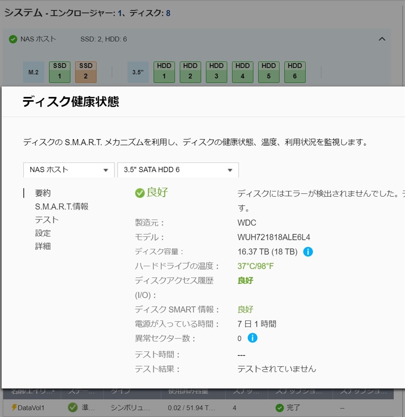
Task: Select the SSD 2 disk slot
Action: [85, 72]
